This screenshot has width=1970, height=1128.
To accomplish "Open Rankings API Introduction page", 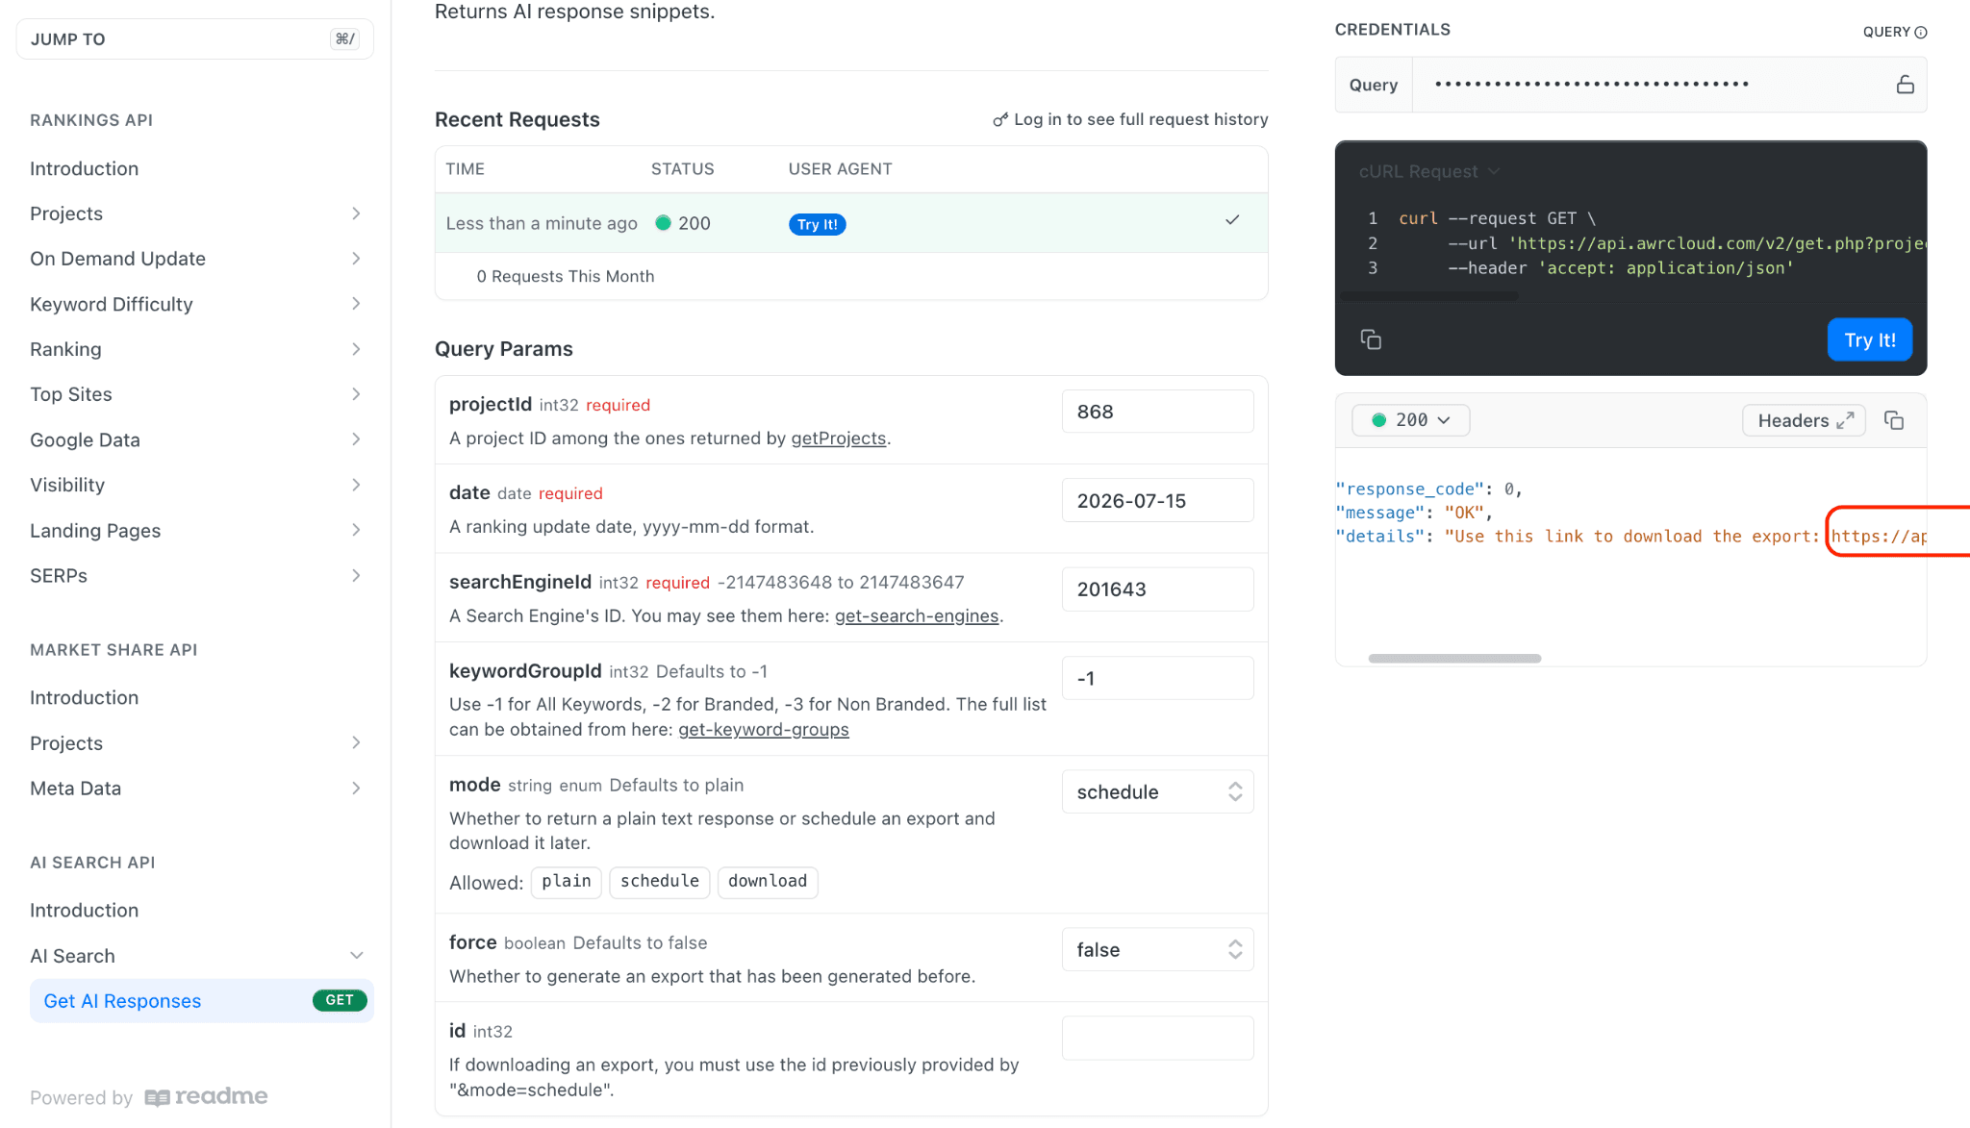I will (84, 168).
